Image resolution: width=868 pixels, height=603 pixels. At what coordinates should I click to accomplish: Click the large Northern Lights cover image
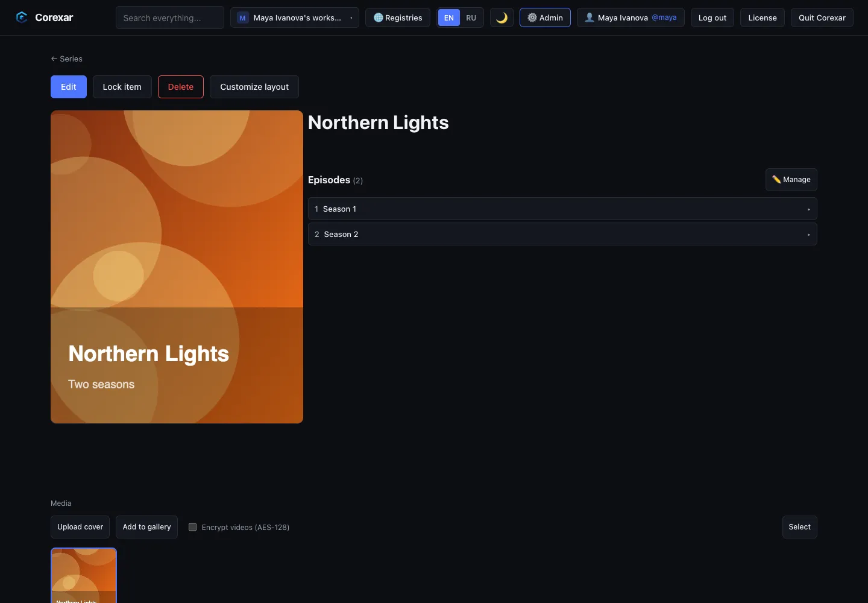[x=177, y=267]
